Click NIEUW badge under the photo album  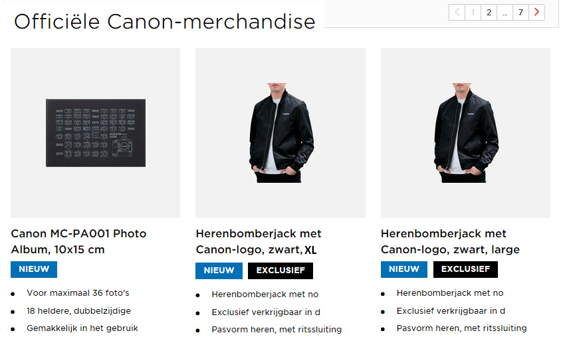34,269
